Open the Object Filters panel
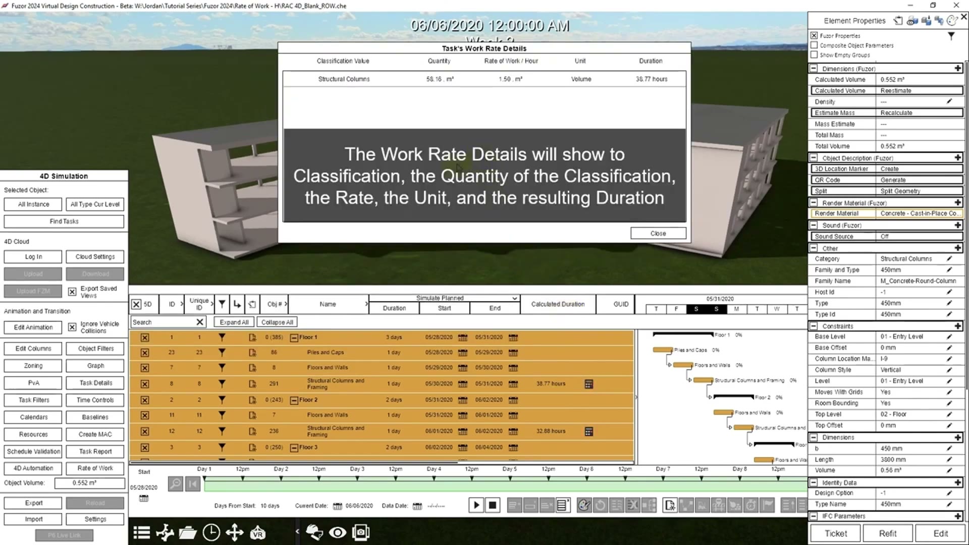The width and height of the screenshot is (969, 545). click(95, 349)
